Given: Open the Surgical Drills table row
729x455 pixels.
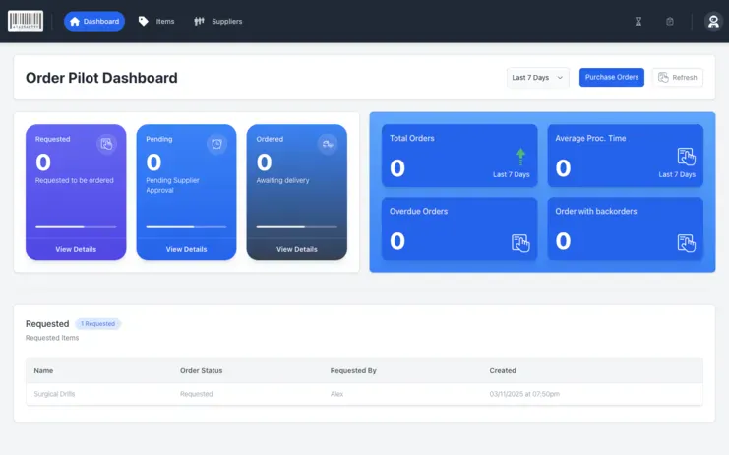Looking at the screenshot, I should tap(364, 394).
